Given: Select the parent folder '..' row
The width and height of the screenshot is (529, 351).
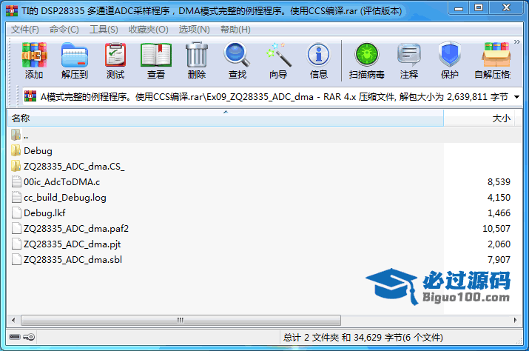Looking at the screenshot, I should (265, 136).
